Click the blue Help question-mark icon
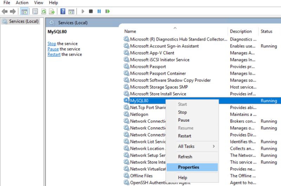Viewport: 281px width, 186px height. coord(63,11)
